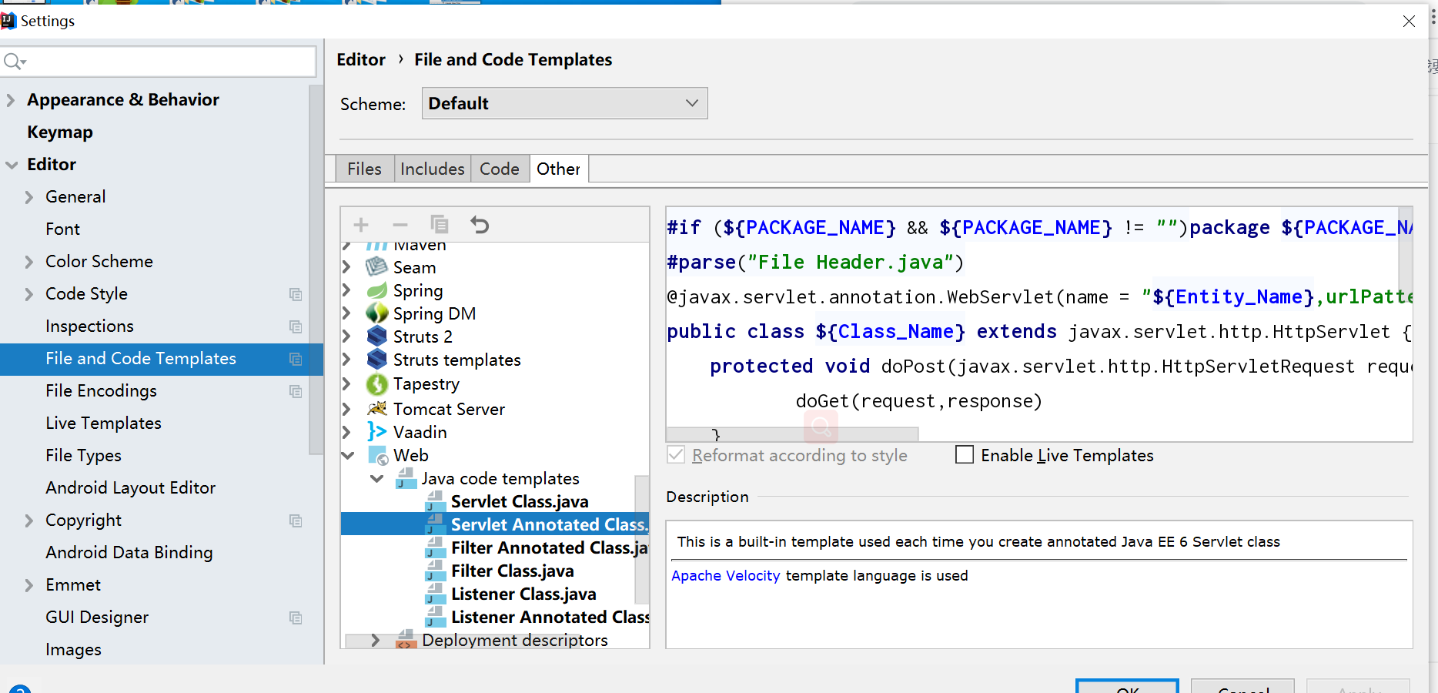Click the project-level icon beside GUI Designer

point(296,618)
